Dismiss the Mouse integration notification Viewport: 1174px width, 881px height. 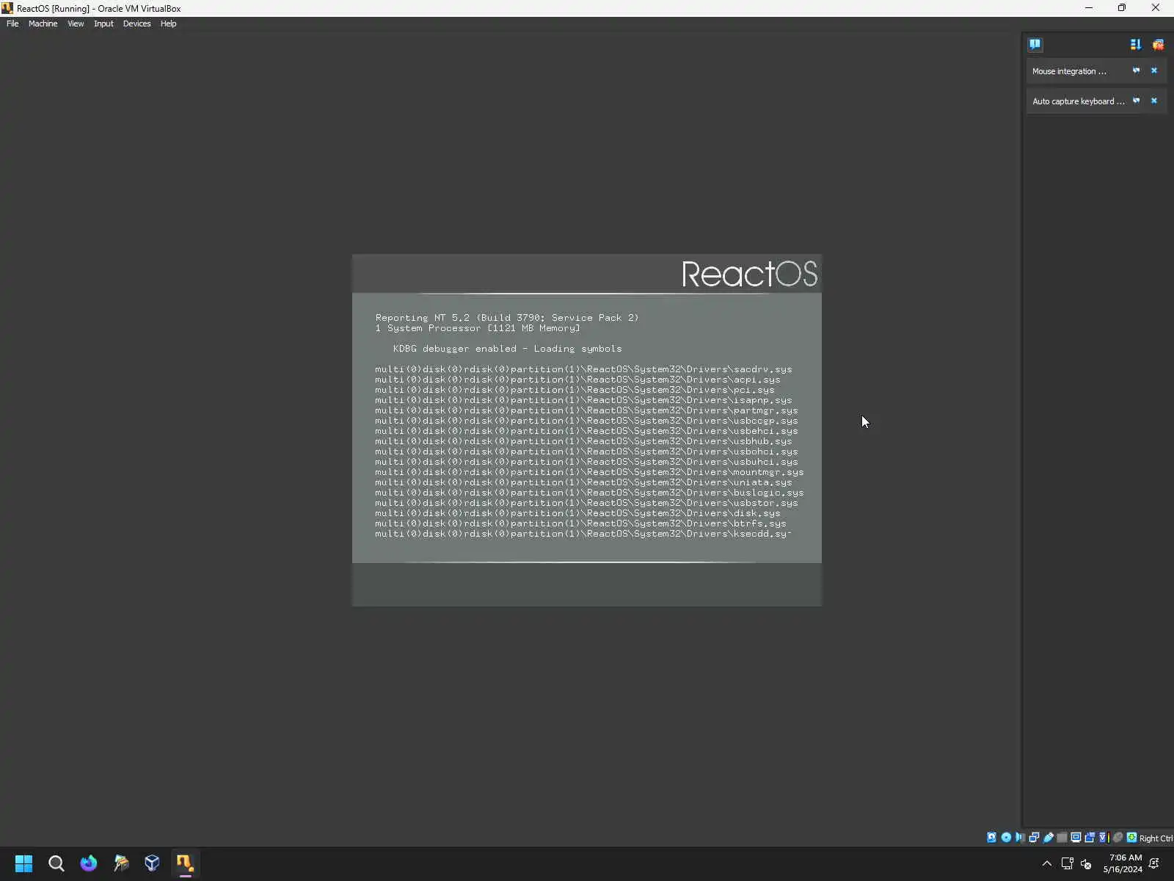coord(1154,71)
